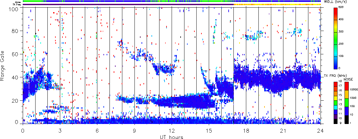Click the NOISE legend title
Screen dimensions: 358x139
point(348,79)
